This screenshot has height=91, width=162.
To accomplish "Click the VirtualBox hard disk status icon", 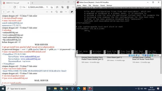I will click(x=130, y=55).
